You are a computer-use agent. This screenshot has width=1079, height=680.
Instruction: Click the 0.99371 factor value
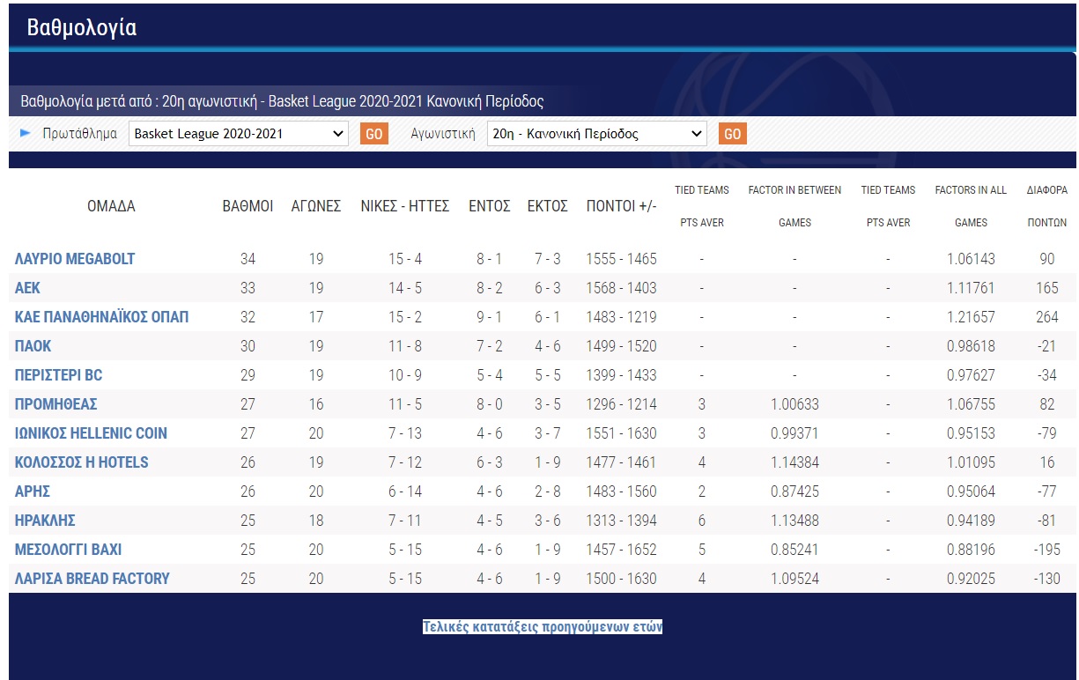coord(794,433)
